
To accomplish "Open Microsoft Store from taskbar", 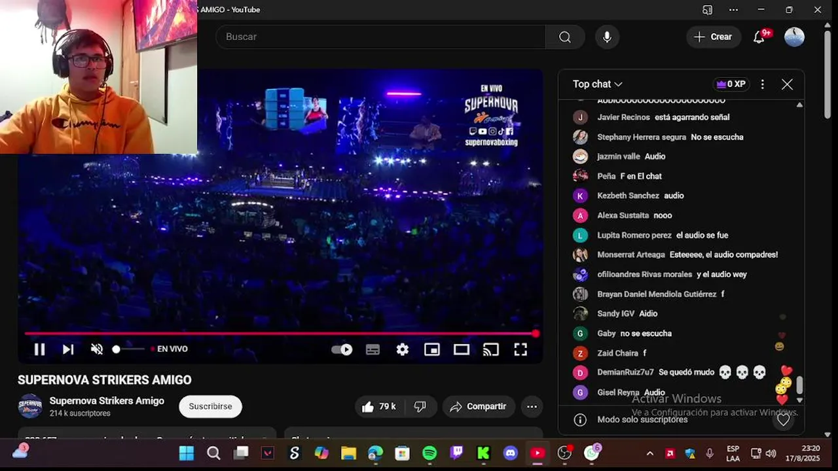I will pyautogui.click(x=403, y=453).
